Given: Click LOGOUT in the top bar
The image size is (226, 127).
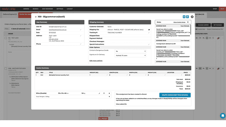Looking at the screenshot, I should click(x=70, y=9).
